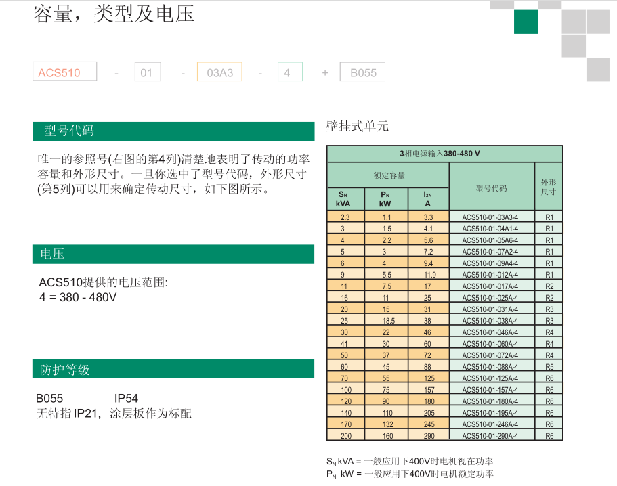The width and height of the screenshot is (617, 486).
Task: Click the text 4 = 380 - 480V
Action: 78,297
